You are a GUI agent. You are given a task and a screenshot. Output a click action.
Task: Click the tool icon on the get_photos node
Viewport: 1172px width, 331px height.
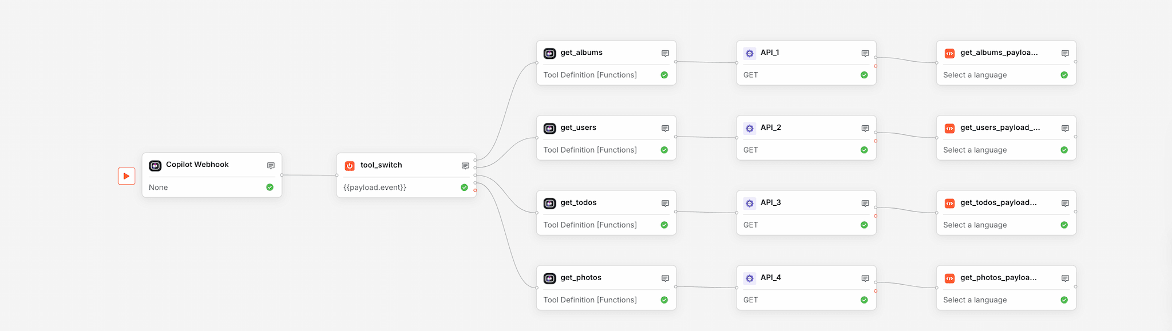[x=550, y=278]
